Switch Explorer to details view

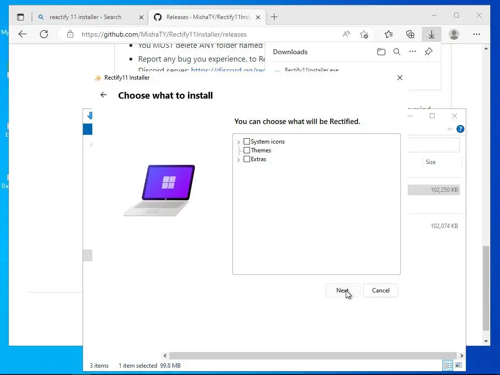pyautogui.click(x=448, y=365)
